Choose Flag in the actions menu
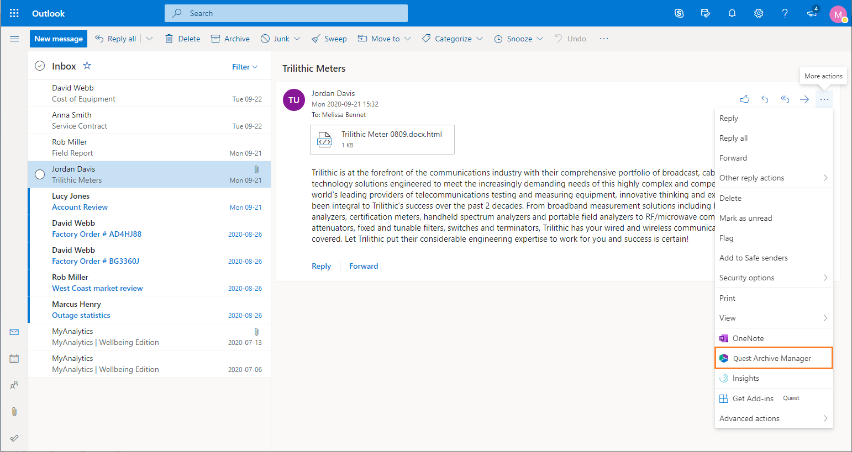The height and width of the screenshot is (452, 852). (774, 238)
